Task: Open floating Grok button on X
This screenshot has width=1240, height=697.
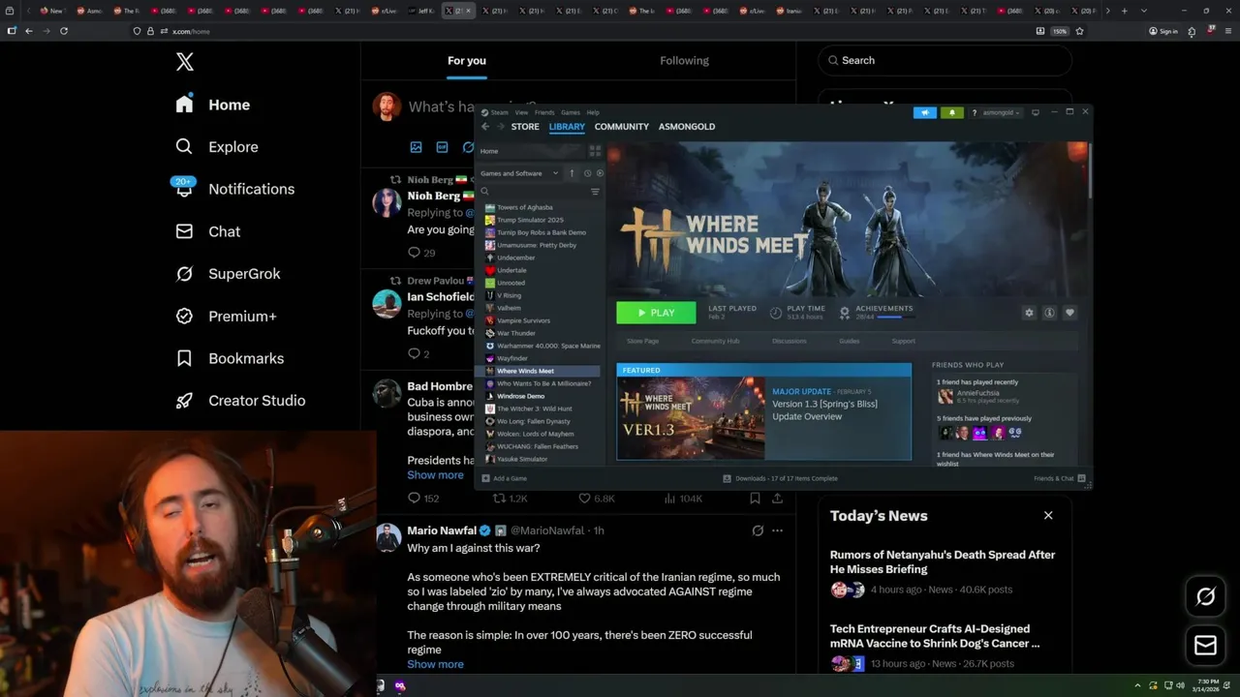Action: (x=1205, y=596)
